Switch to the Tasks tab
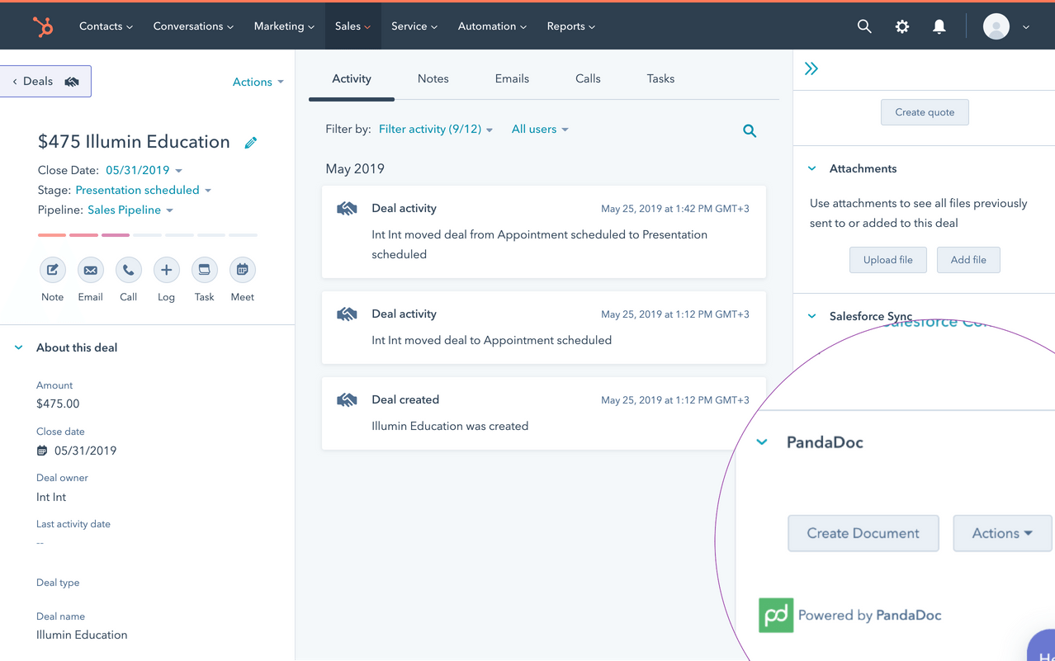The height and width of the screenshot is (661, 1055). [660, 78]
